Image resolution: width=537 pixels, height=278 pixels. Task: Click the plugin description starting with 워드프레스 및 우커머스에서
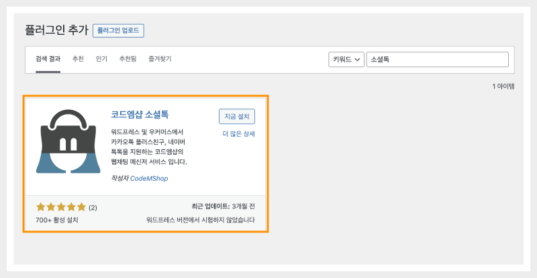click(x=149, y=147)
